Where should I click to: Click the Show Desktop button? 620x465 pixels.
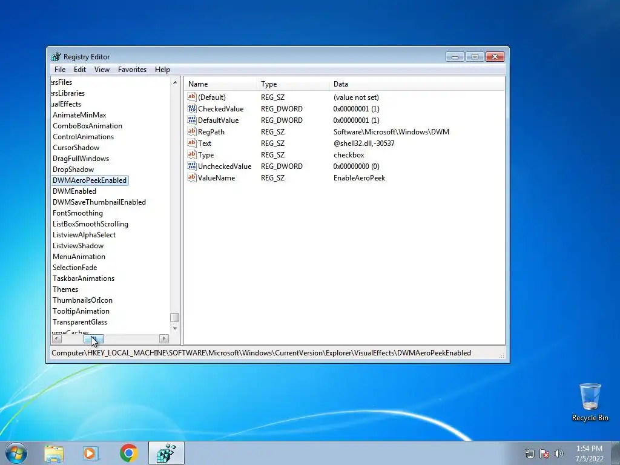[616, 453]
